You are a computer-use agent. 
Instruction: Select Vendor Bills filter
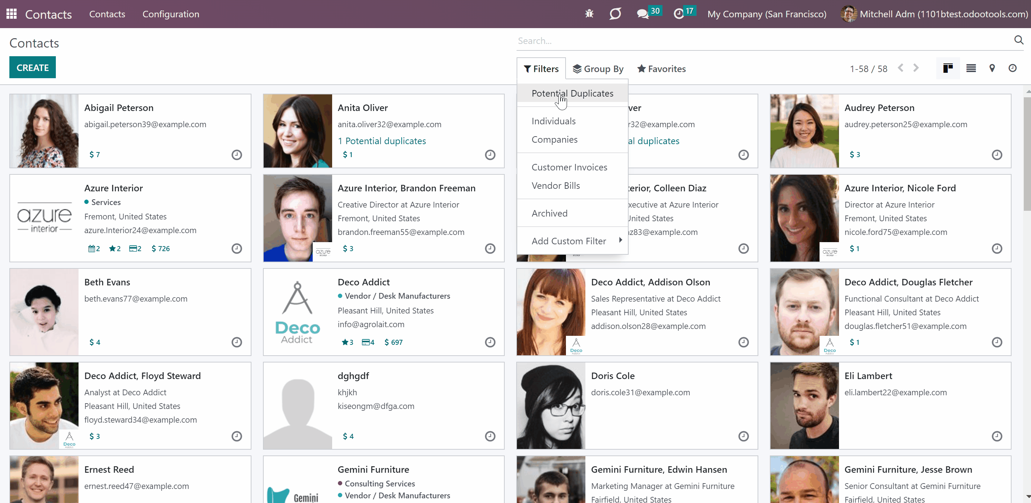click(x=572, y=186)
